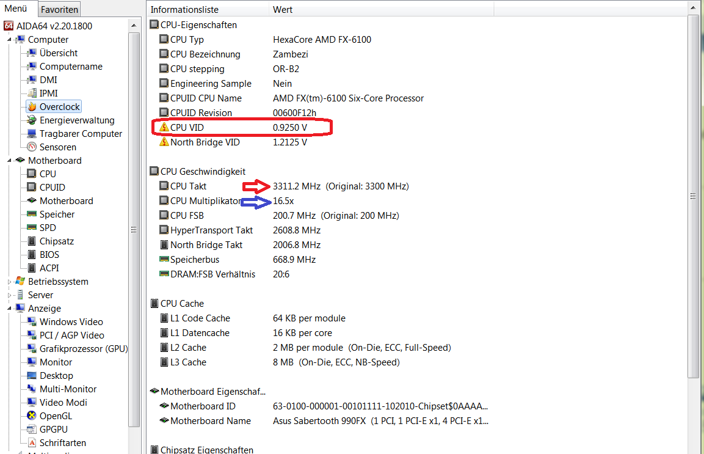Click the 16.5x multiplier value

pyautogui.click(x=283, y=201)
